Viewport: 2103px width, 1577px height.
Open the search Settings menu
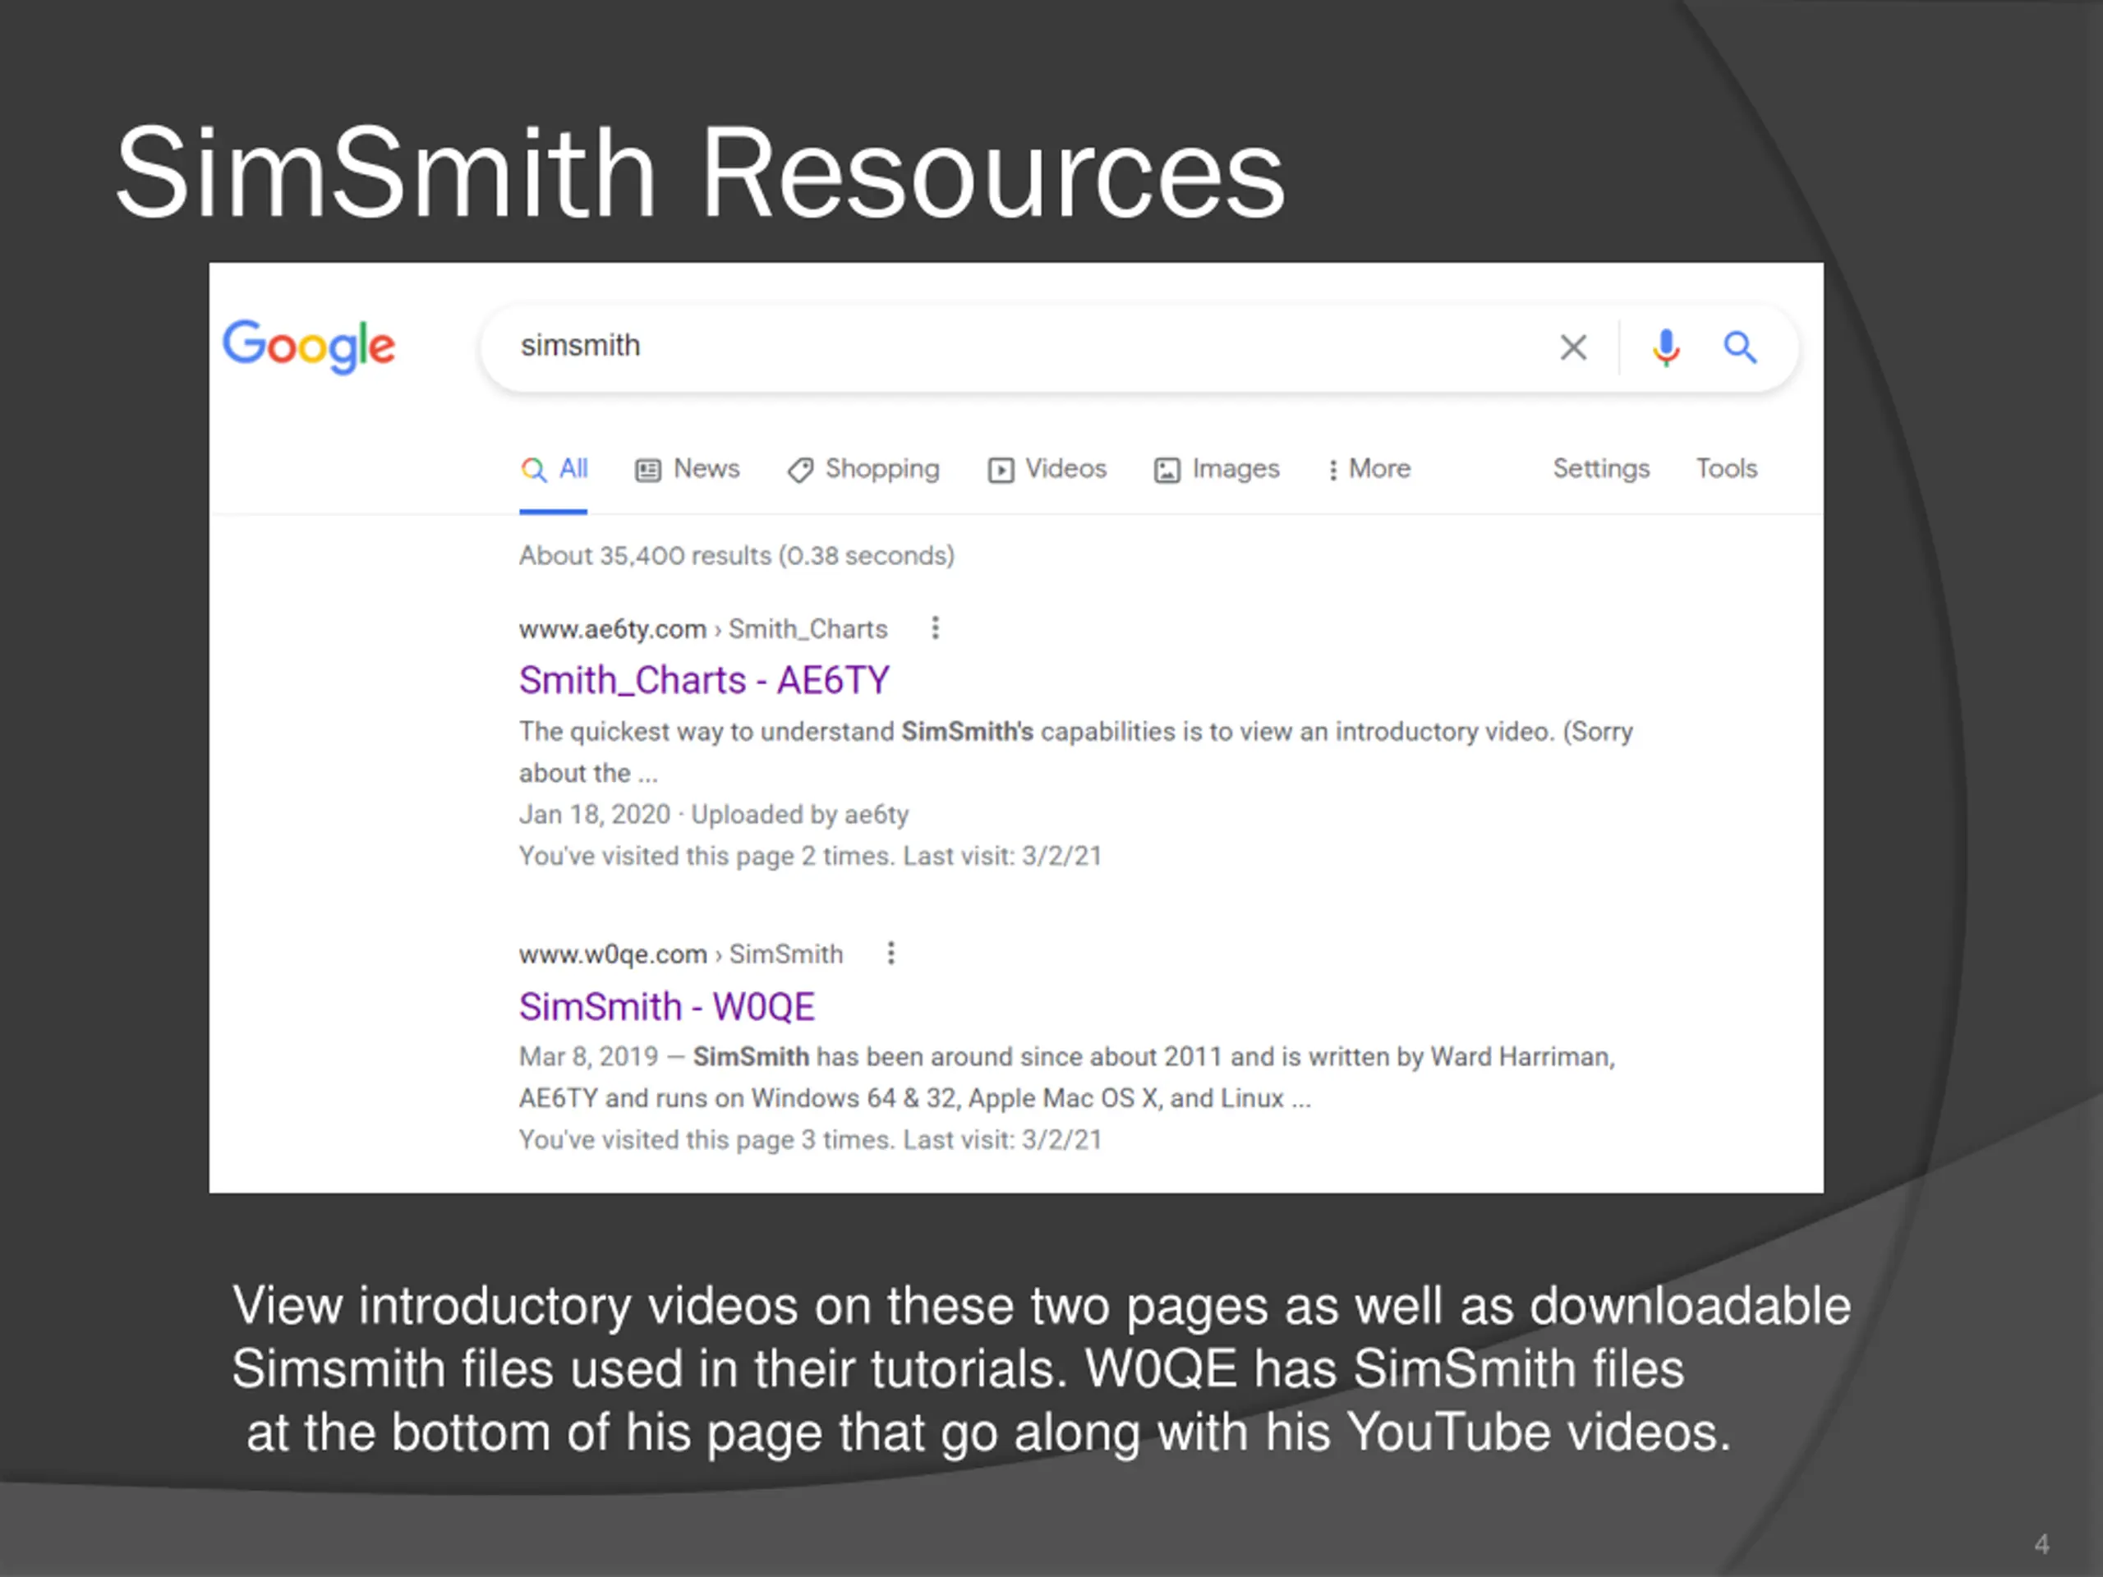[x=1601, y=469]
